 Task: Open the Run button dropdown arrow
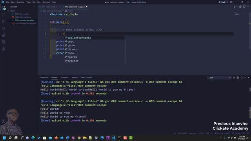pos(237,7)
